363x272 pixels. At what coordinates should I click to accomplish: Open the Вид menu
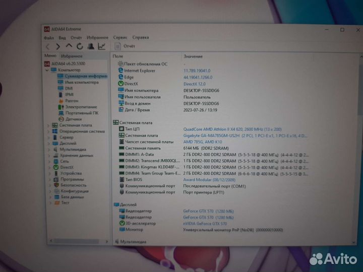pos(62,38)
